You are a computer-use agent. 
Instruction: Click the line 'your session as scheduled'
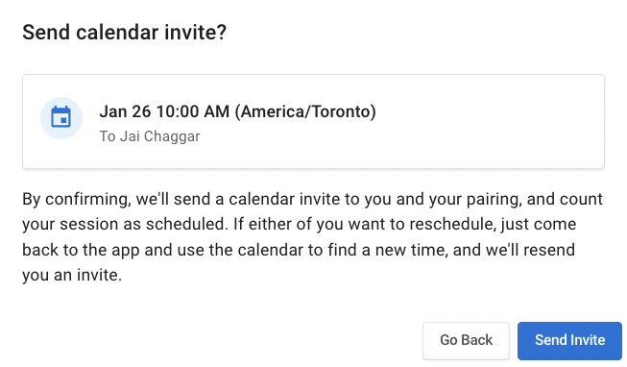[x=300, y=224]
